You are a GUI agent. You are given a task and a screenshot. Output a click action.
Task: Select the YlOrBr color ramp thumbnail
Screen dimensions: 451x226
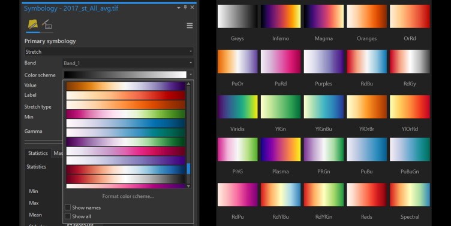coord(366,107)
